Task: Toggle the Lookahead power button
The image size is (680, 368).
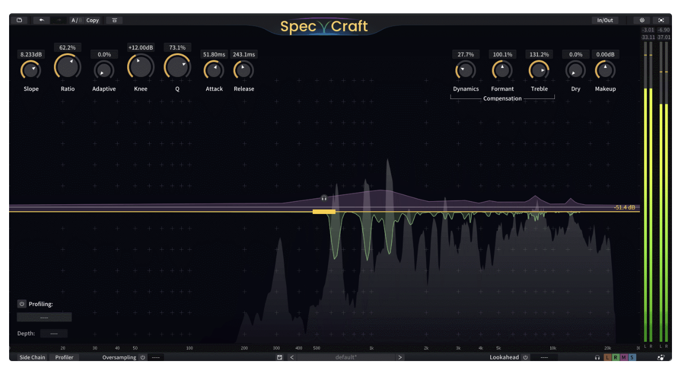Action: click(526, 357)
